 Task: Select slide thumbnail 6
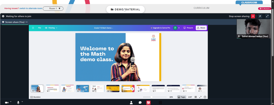point(113,88)
